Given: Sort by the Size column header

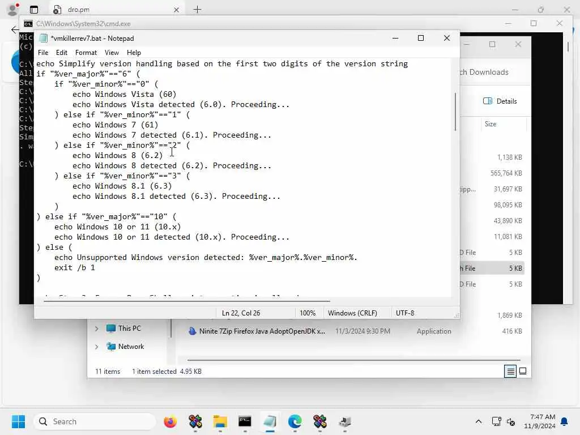Looking at the screenshot, I should [x=491, y=124].
